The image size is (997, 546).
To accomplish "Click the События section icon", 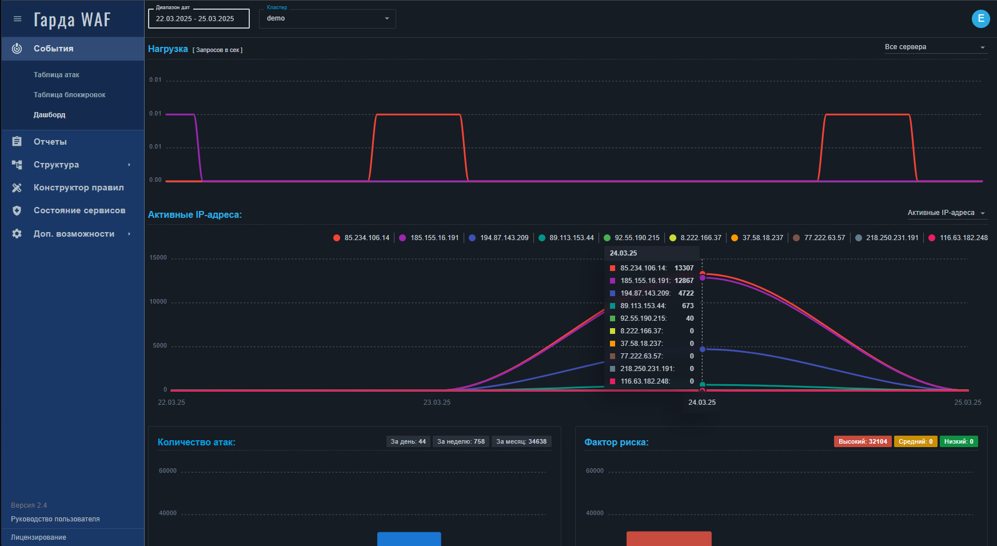I will point(17,49).
